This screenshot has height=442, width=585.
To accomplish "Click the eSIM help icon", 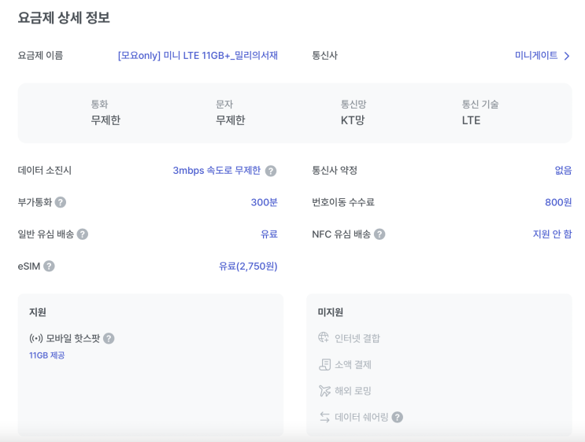I will [49, 266].
